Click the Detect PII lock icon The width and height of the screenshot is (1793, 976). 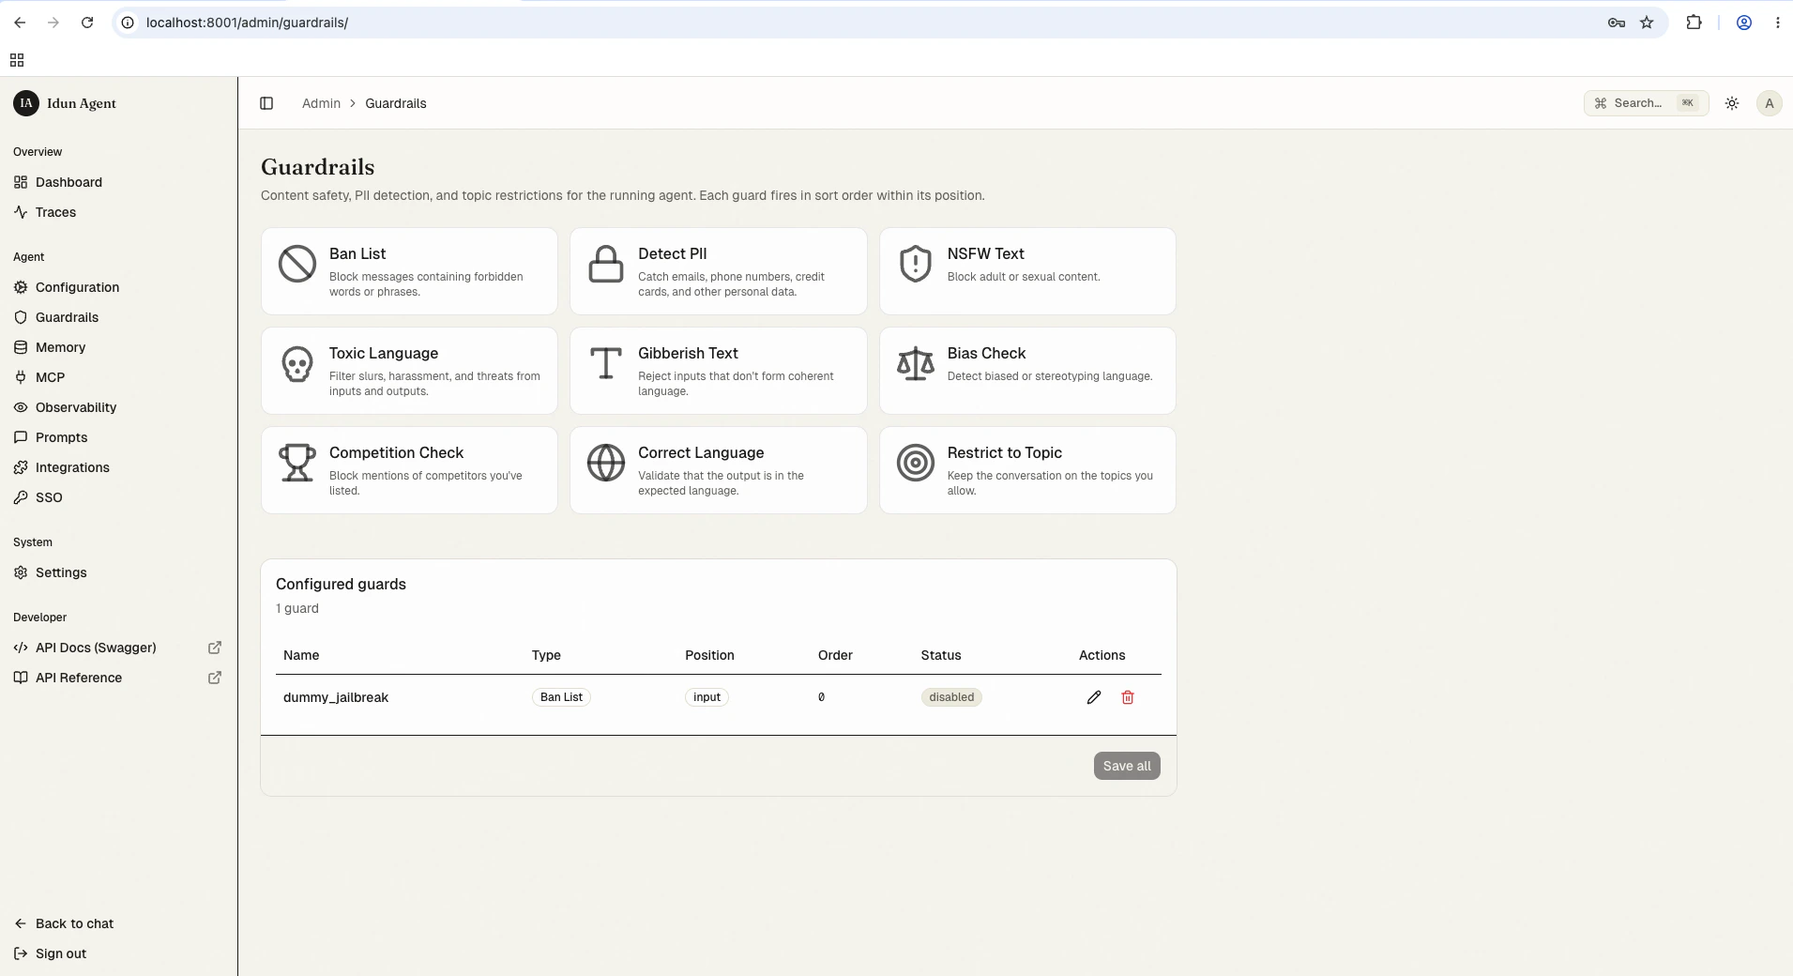[606, 264]
